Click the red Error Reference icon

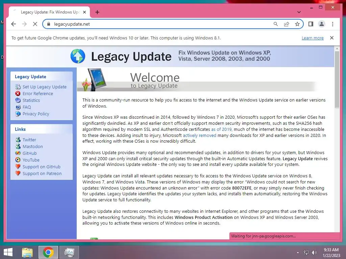point(18,93)
